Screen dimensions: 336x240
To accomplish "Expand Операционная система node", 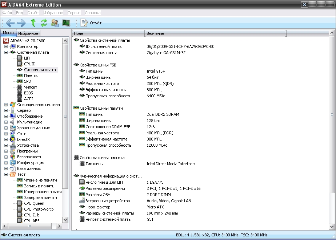I will coord(6,105).
